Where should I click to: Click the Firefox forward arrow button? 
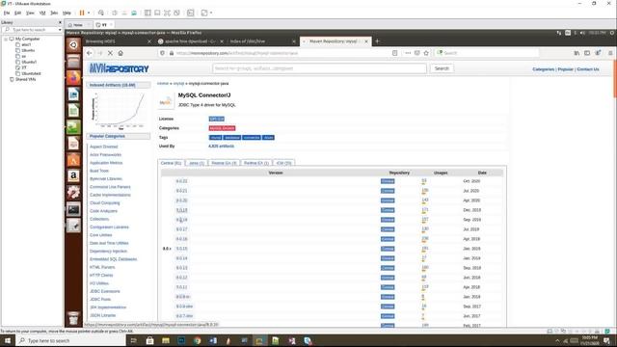pos(99,53)
